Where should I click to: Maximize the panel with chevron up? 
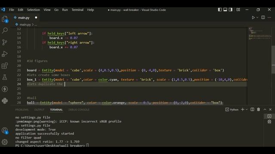[x=265, y=110]
